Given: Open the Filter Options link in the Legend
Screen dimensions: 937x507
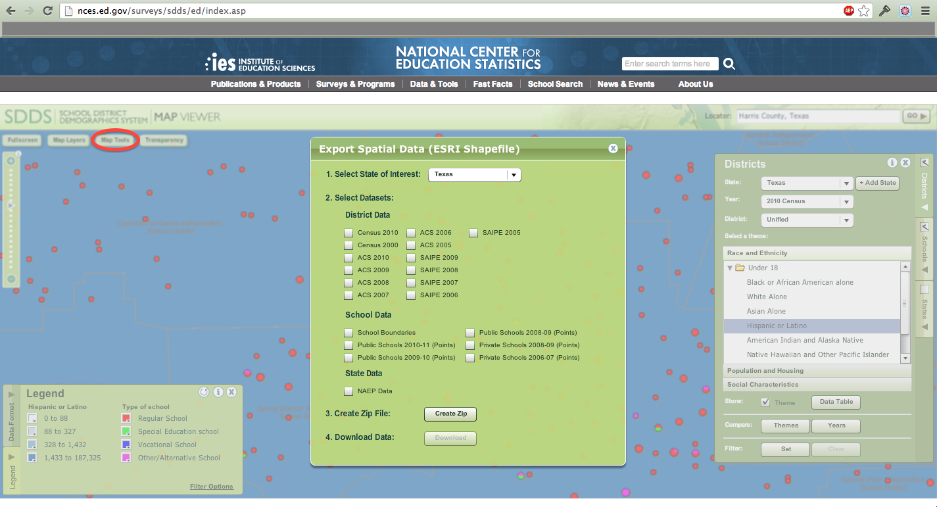Looking at the screenshot, I should coord(211,486).
